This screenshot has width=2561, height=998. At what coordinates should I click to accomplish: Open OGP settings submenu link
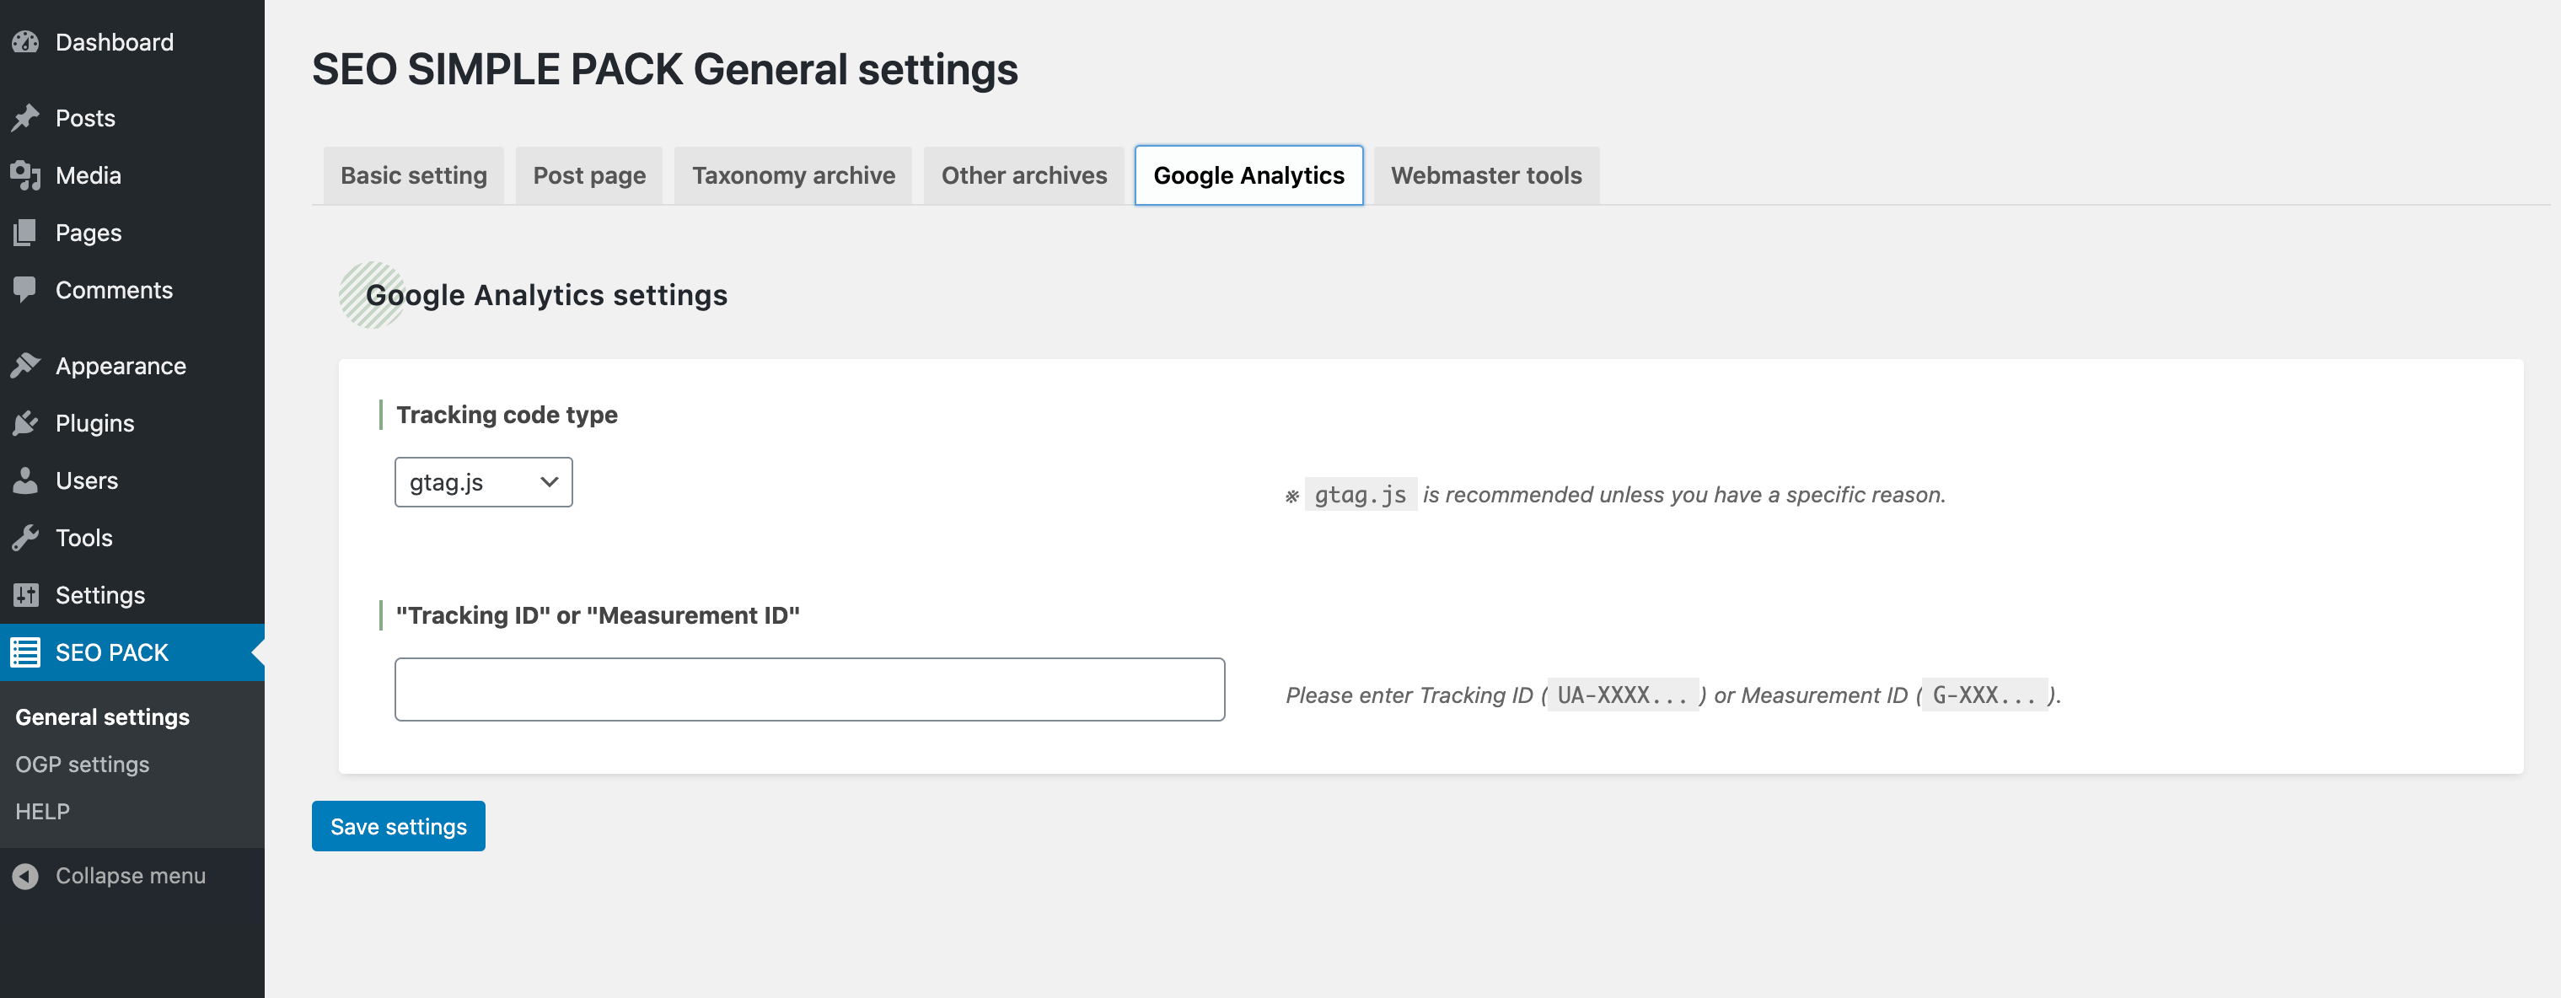(x=83, y=765)
